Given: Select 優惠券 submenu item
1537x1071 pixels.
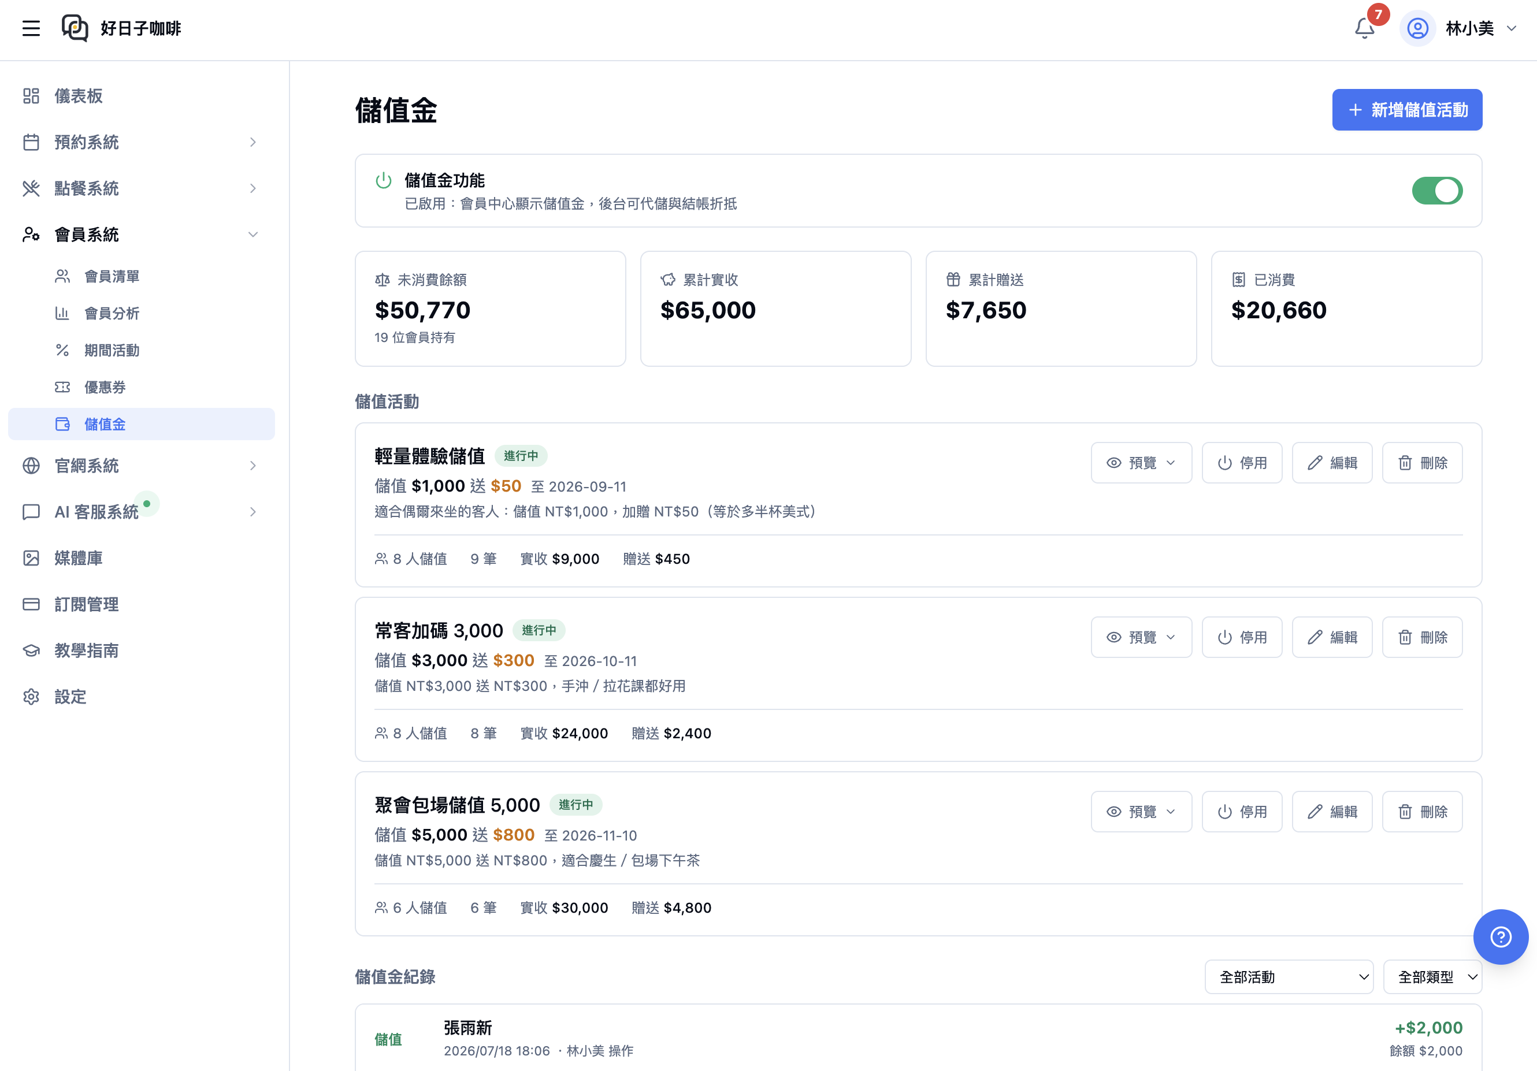Looking at the screenshot, I should pyautogui.click(x=141, y=387).
